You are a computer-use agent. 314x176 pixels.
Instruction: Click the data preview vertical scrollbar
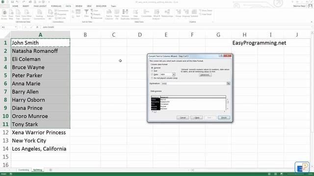pos(228,104)
